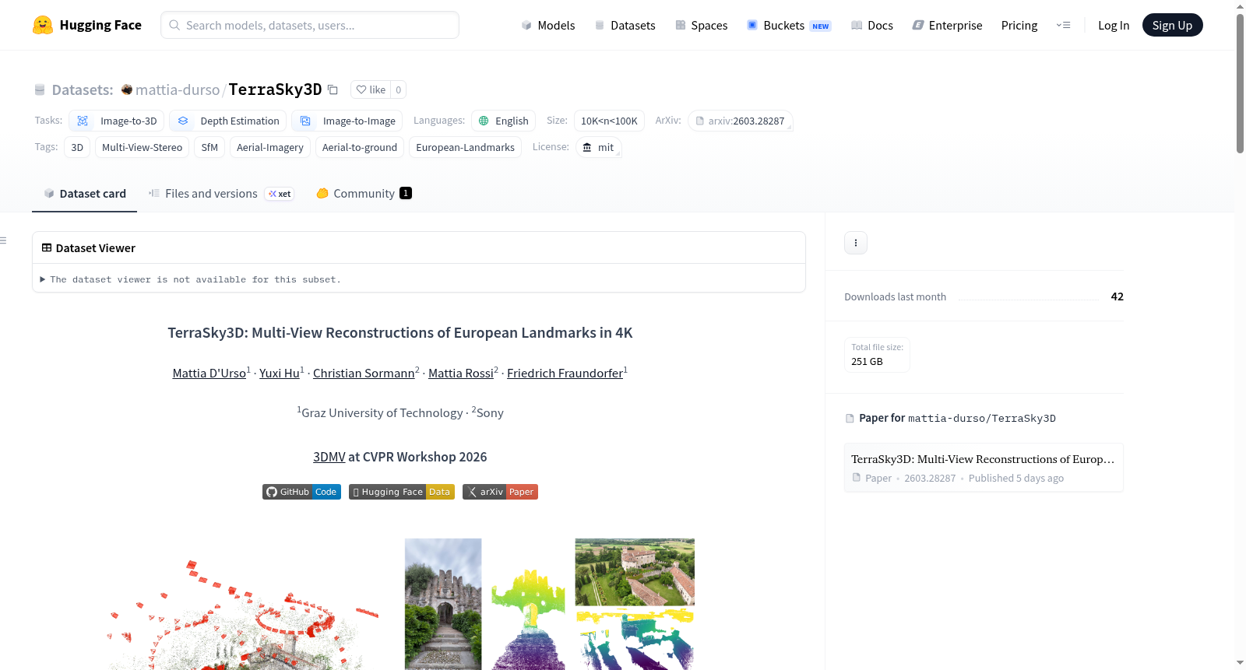Like the TerraSky3D dataset
1246x670 pixels.
pos(371,89)
